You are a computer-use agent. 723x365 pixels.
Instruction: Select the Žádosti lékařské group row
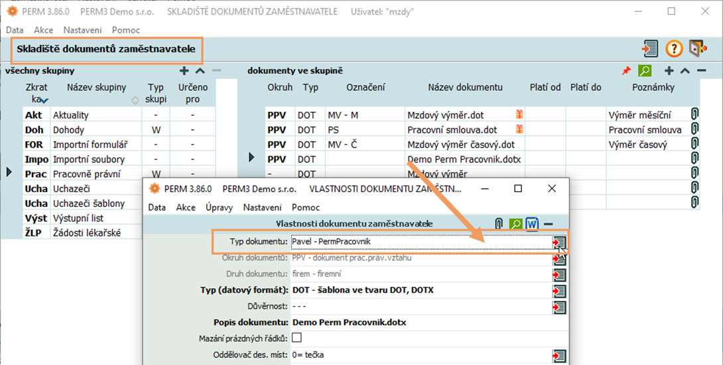tap(83, 233)
